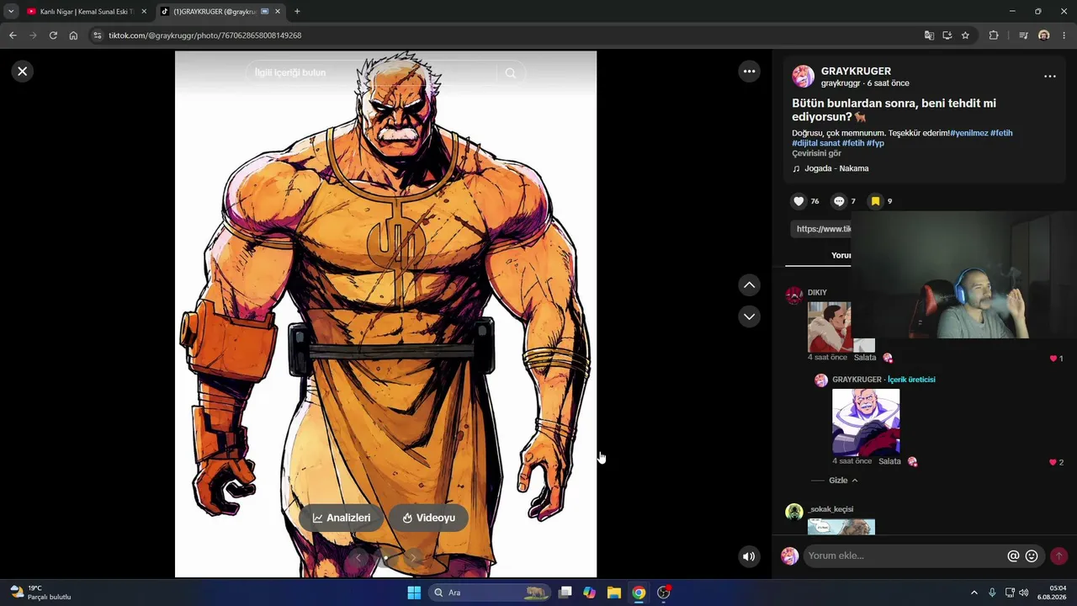Click the 'Analizleri' button on the photo
Image resolution: width=1077 pixels, height=606 pixels.
coord(342,518)
